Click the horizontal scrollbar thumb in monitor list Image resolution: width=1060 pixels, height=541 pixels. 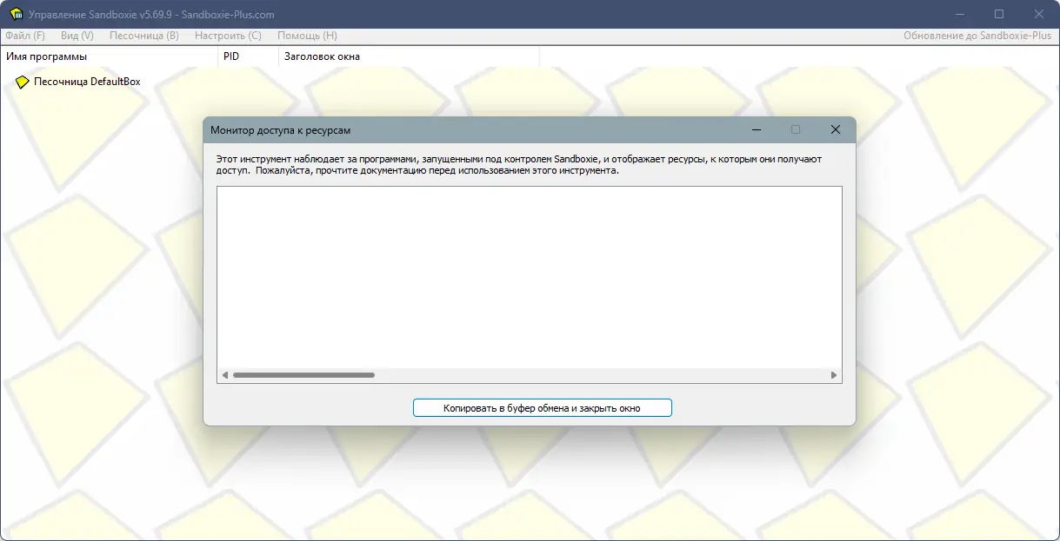point(303,375)
